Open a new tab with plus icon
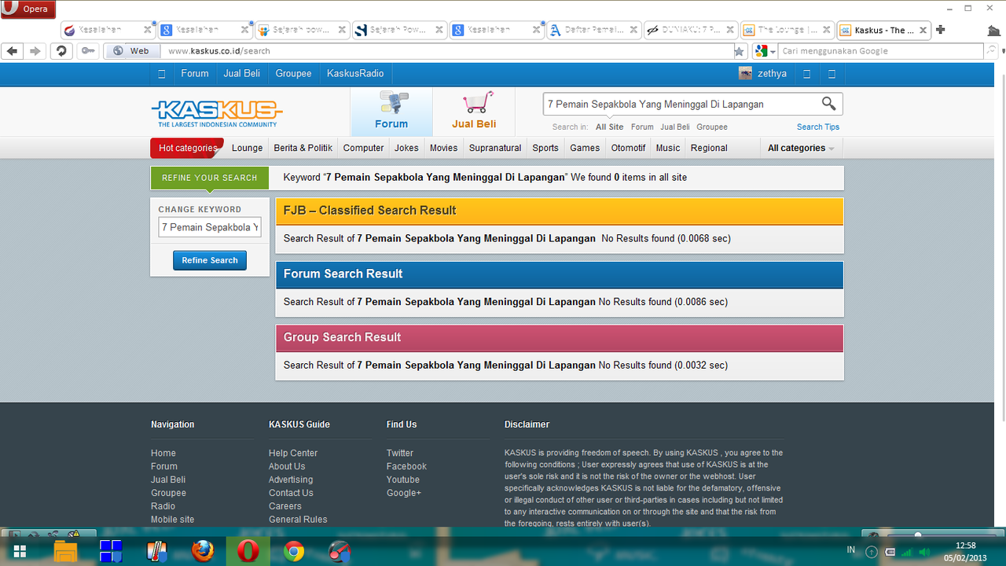Screen dimensions: 1006x566 (x=941, y=30)
